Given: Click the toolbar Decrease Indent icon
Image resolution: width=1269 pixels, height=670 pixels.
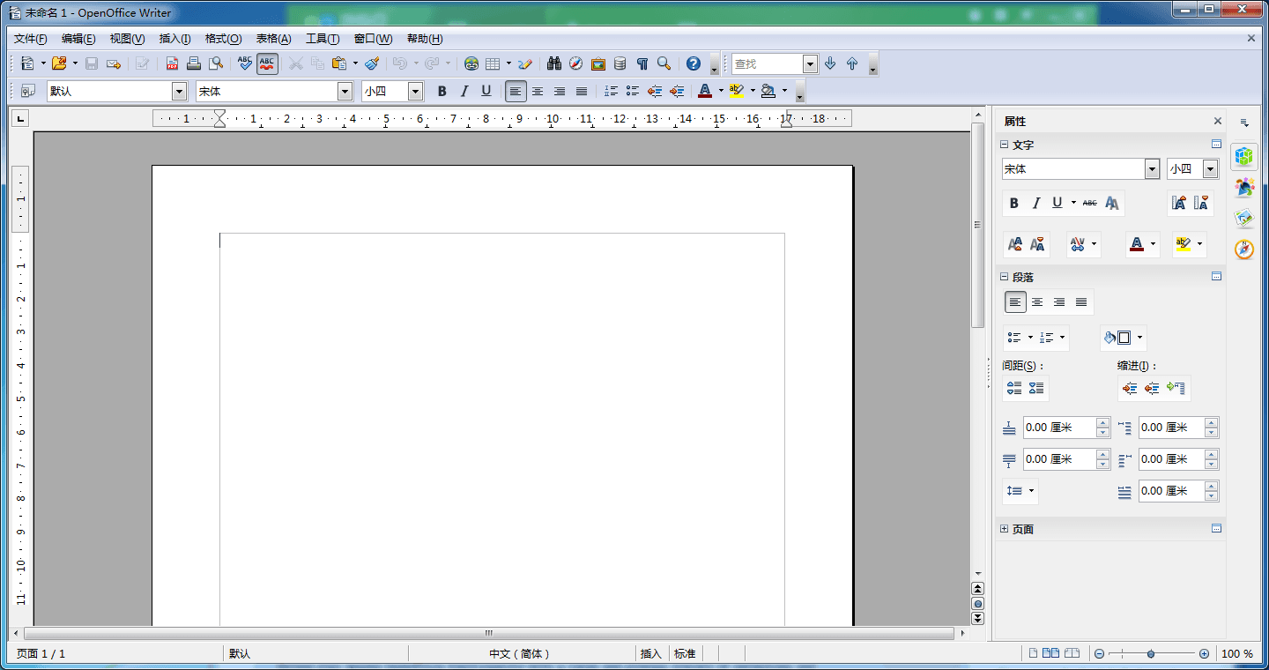Looking at the screenshot, I should click(655, 91).
